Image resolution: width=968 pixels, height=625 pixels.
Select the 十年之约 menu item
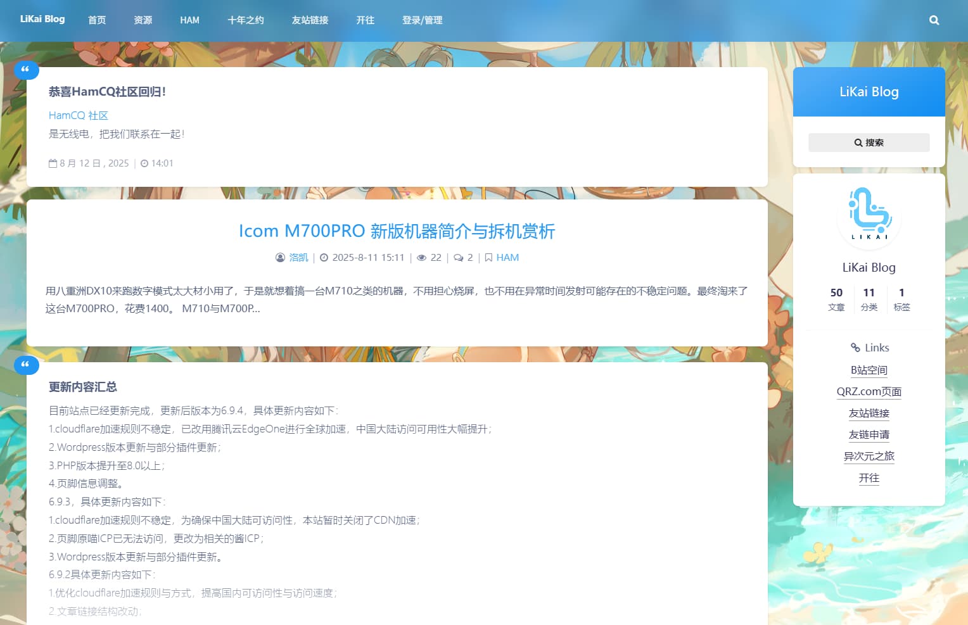tap(246, 20)
